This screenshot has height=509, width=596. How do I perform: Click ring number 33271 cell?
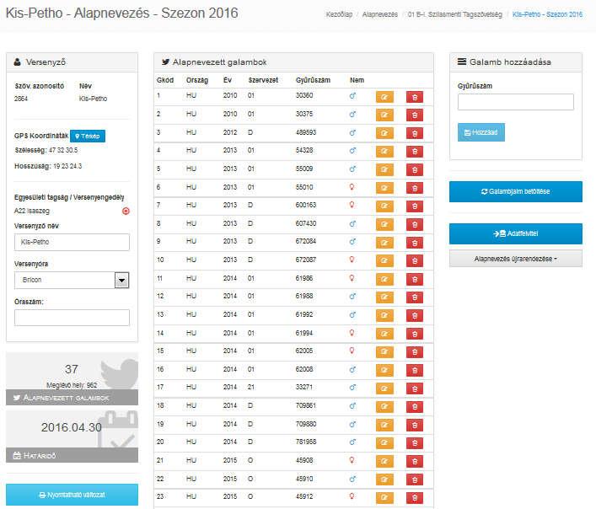tap(303, 387)
